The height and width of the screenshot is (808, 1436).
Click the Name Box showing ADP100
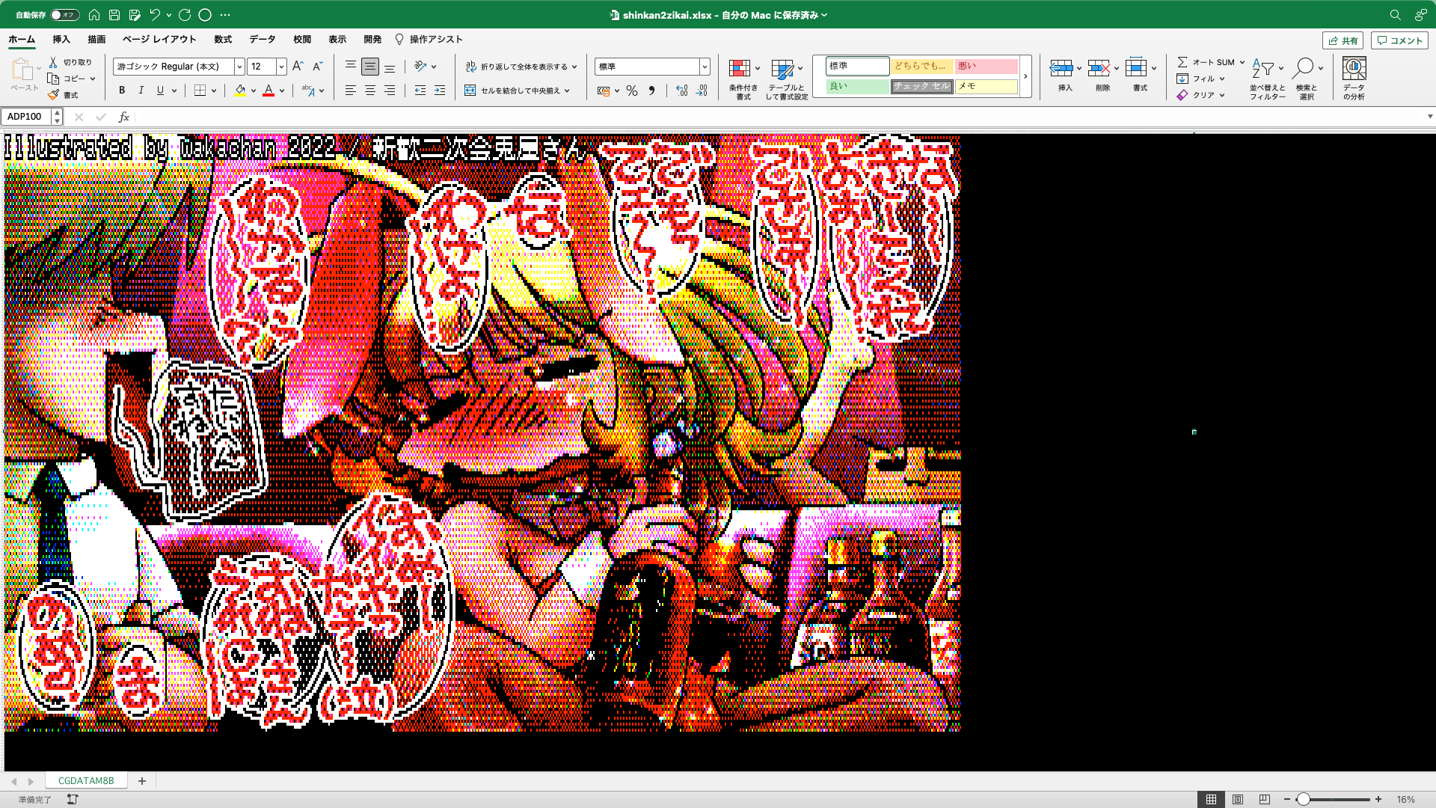click(x=25, y=117)
